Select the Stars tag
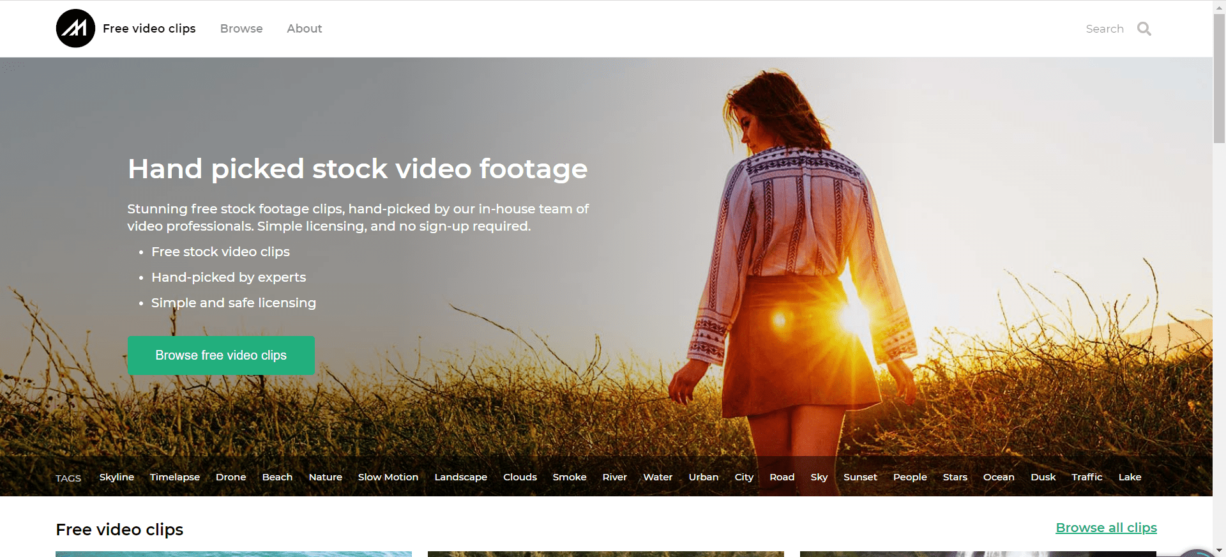 [955, 477]
